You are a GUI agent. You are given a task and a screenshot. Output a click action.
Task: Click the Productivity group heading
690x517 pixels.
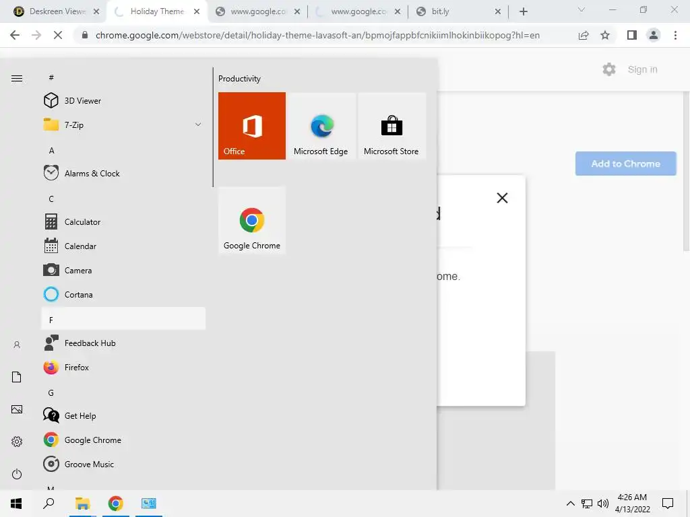pyautogui.click(x=239, y=79)
